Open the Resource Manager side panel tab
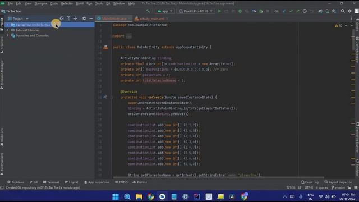 pos(2,75)
